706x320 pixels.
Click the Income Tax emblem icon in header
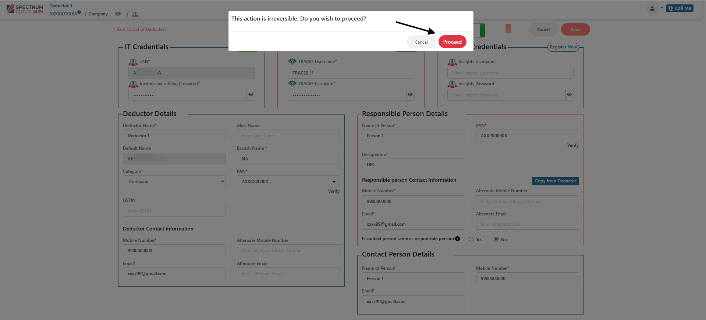click(x=135, y=14)
